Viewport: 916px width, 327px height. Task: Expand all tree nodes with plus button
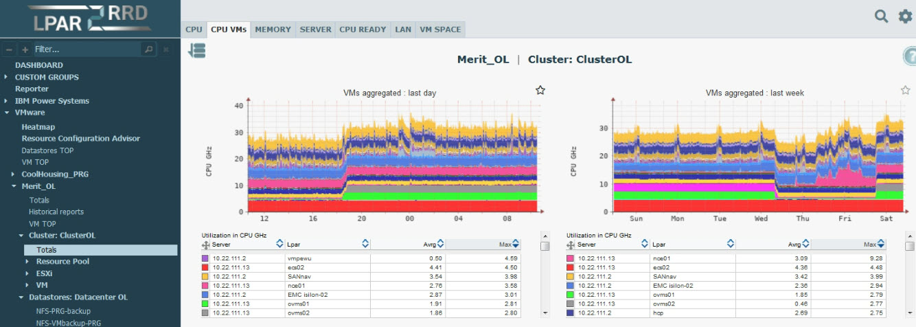25,49
